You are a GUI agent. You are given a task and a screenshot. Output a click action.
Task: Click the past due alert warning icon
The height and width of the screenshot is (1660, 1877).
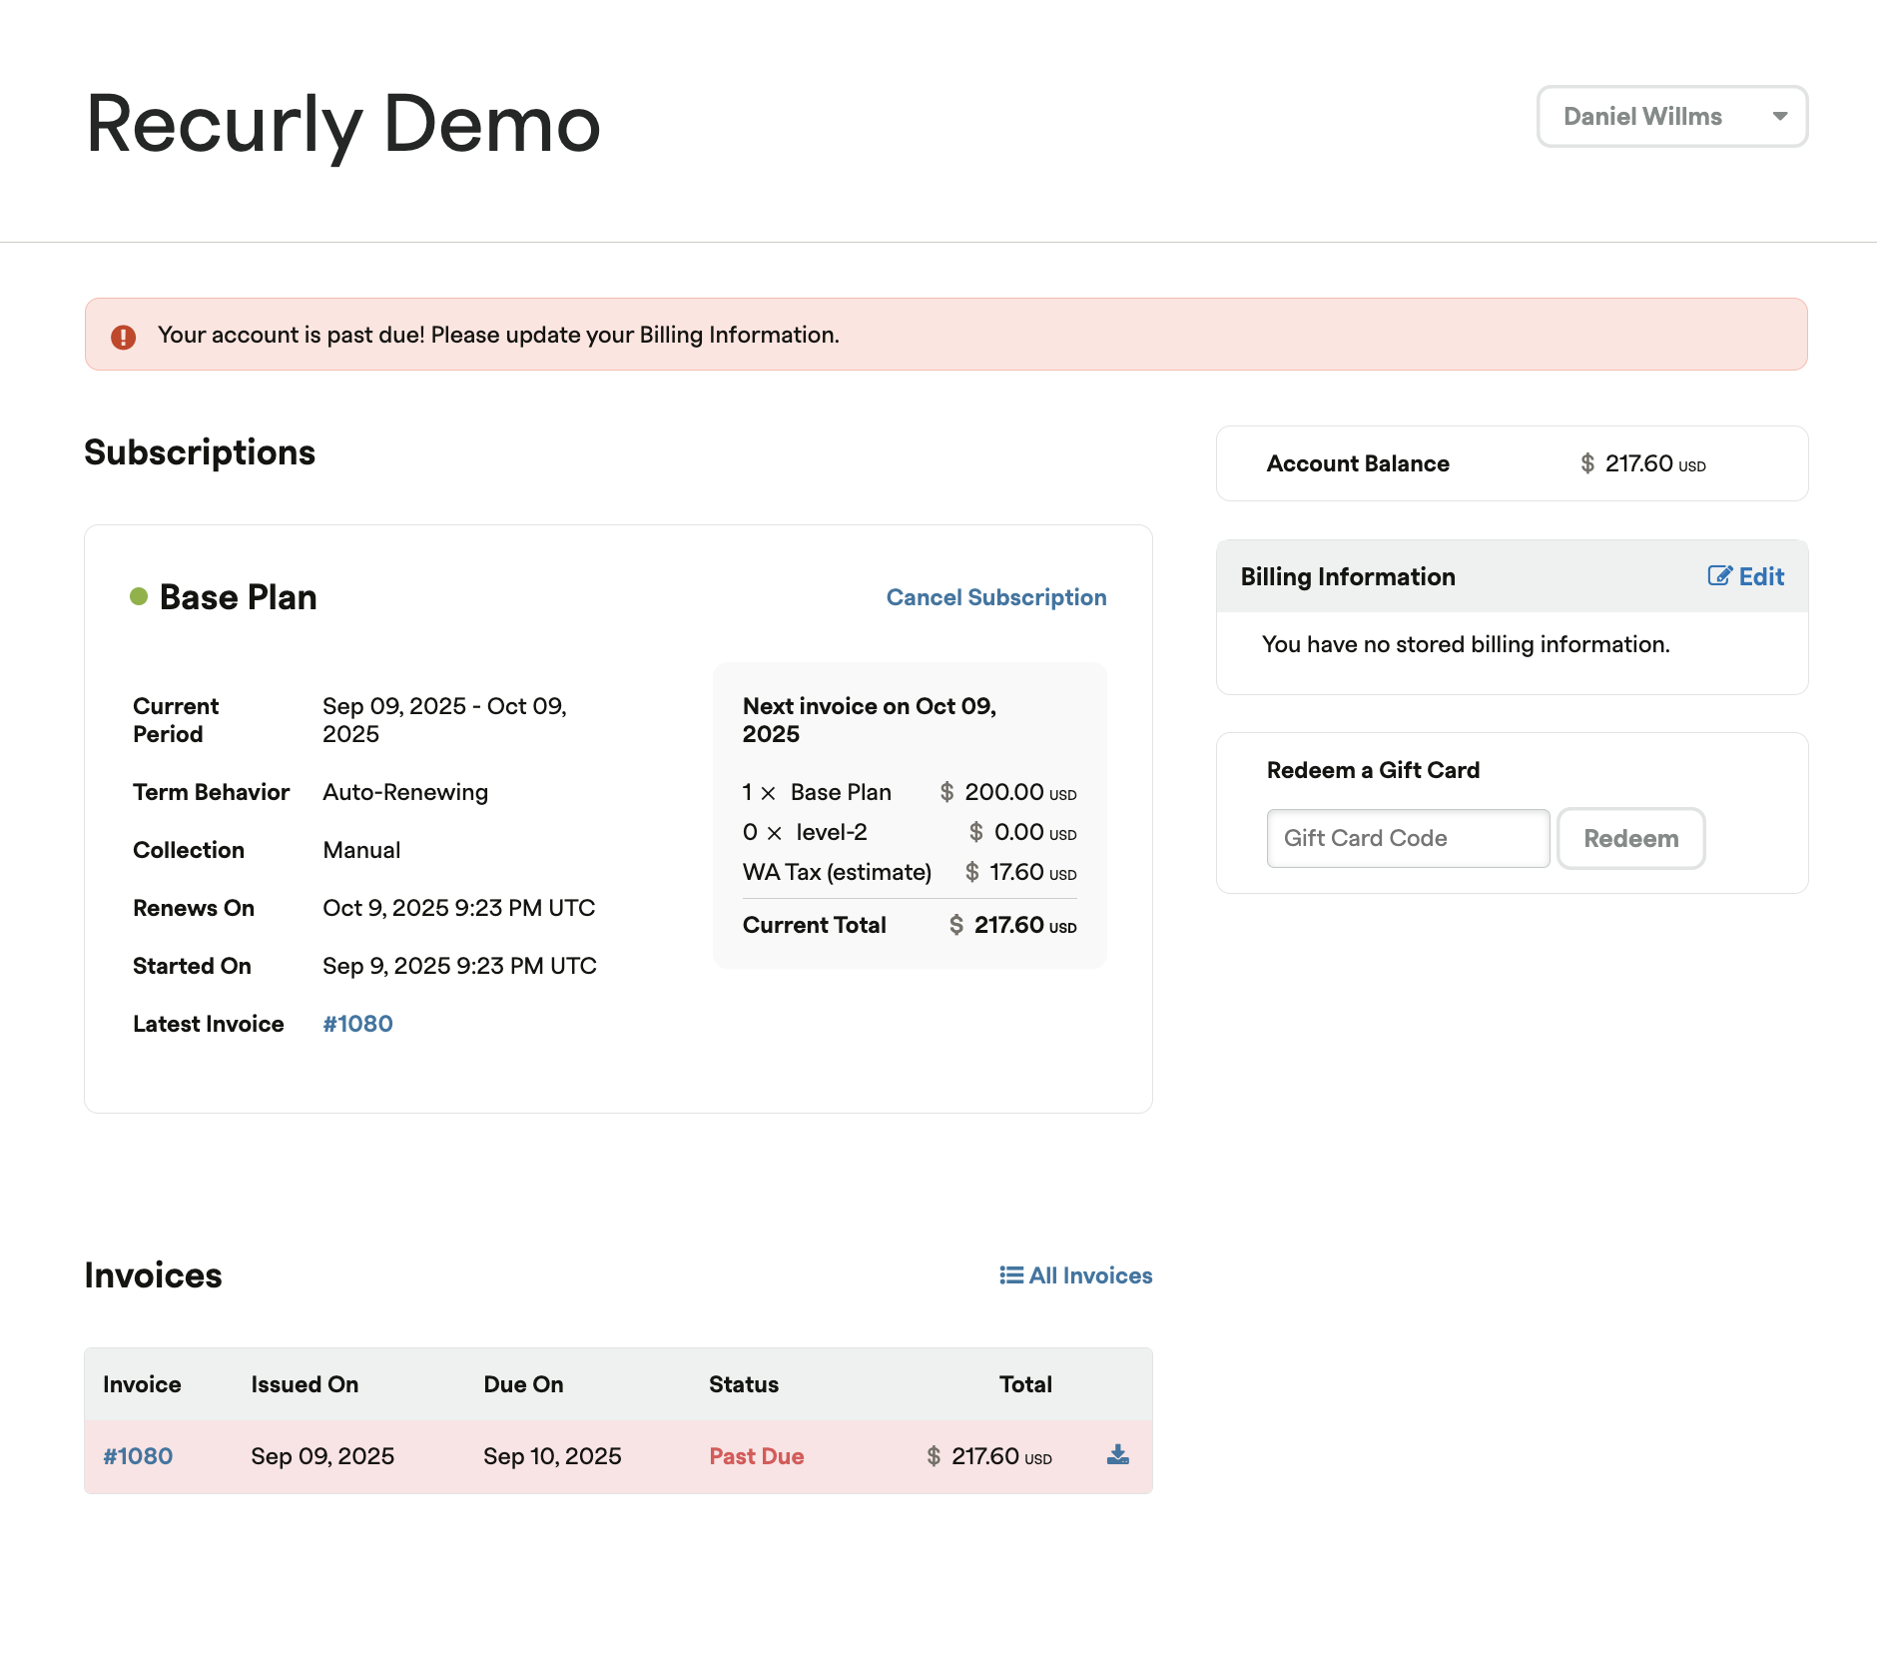pyautogui.click(x=123, y=337)
